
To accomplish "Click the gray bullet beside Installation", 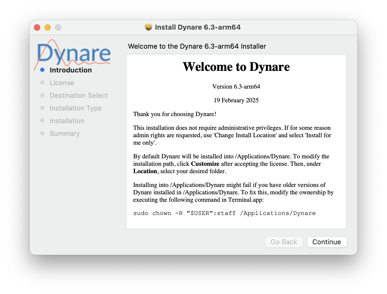I will (x=42, y=121).
